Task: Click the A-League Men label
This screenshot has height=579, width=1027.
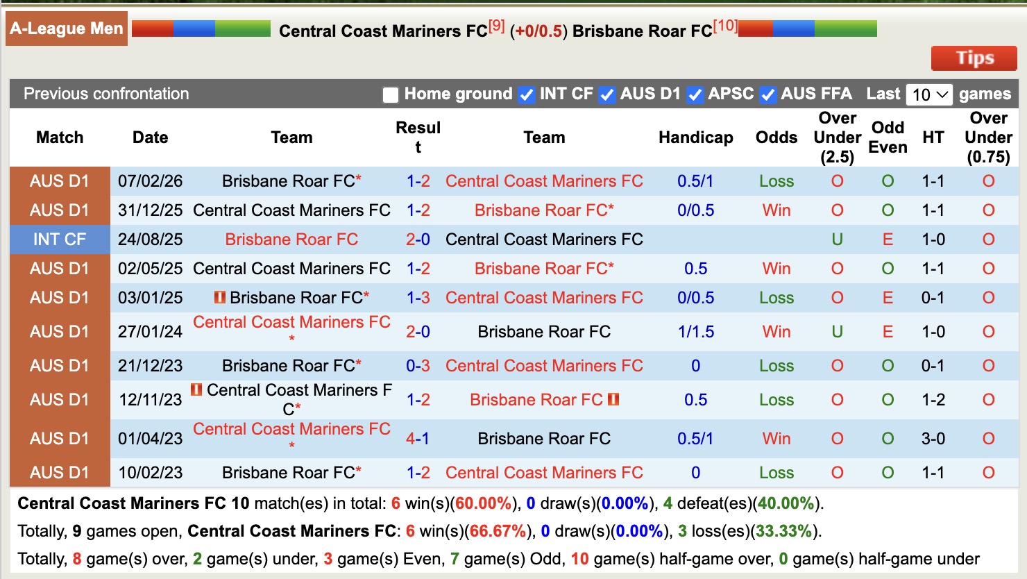Action: (66, 28)
